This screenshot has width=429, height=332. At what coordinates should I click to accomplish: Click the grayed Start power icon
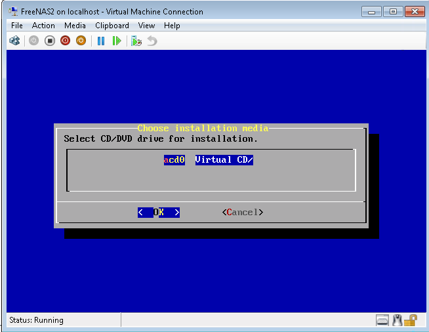33,41
